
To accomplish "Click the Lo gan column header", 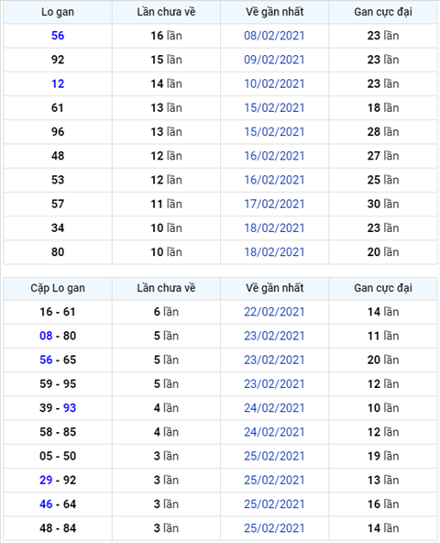I will pyautogui.click(x=58, y=12).
